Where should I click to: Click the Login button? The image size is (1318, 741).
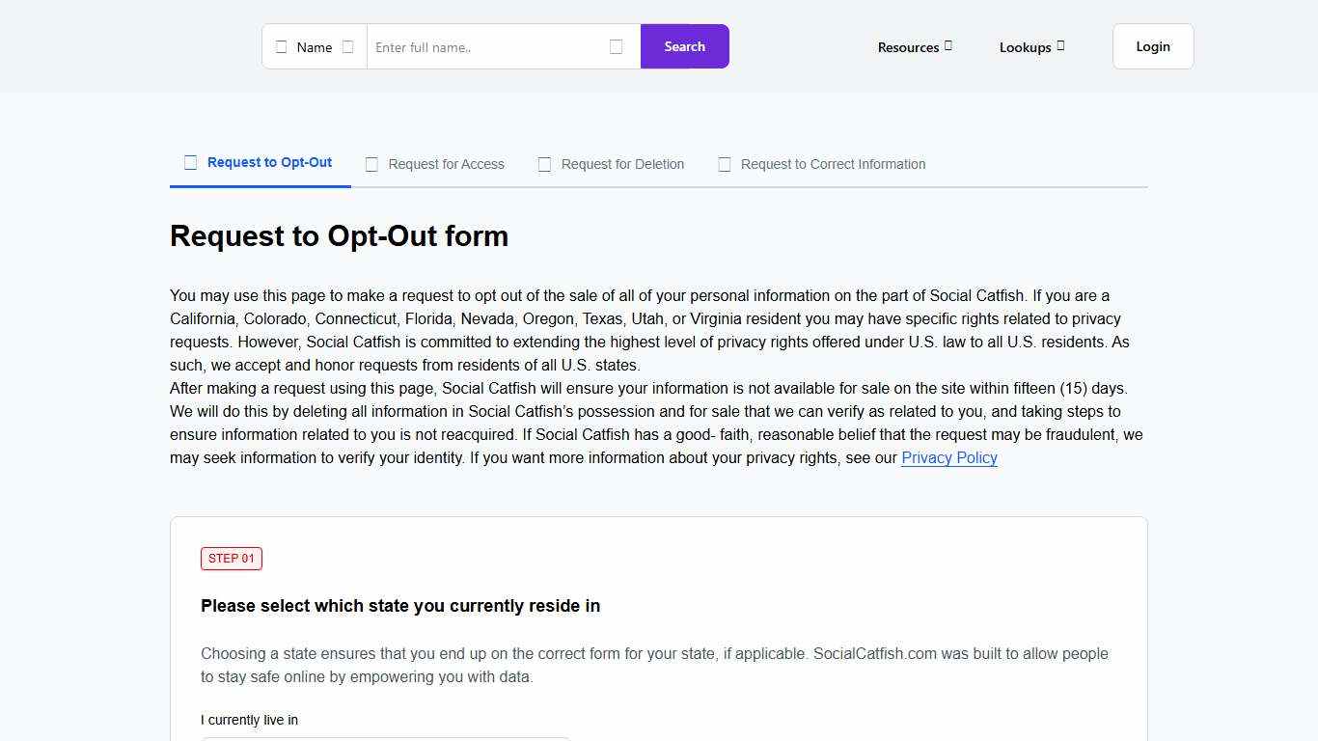[x=1152, y=45]
